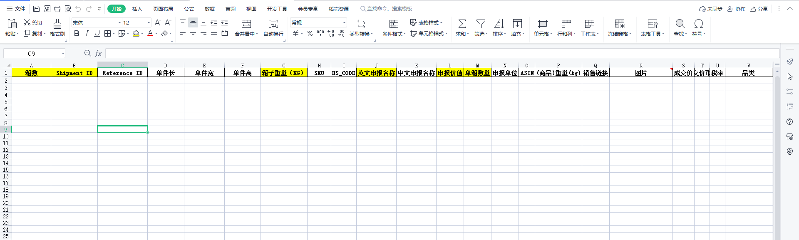The height and width of the screenshot is (240, 799).
Task: Toggle Underline formatting
Action: click(x=97, y=33)
